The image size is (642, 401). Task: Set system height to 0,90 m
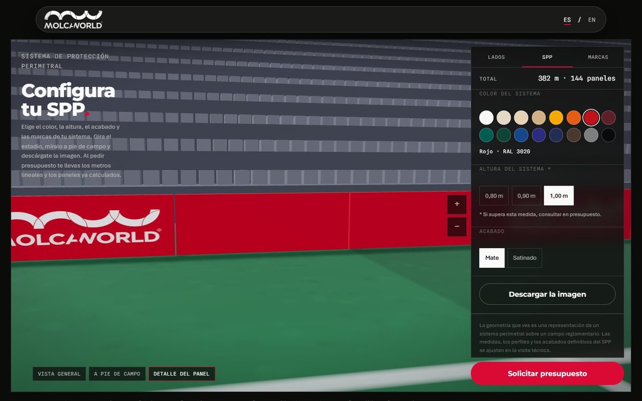(x=526, y=196)
